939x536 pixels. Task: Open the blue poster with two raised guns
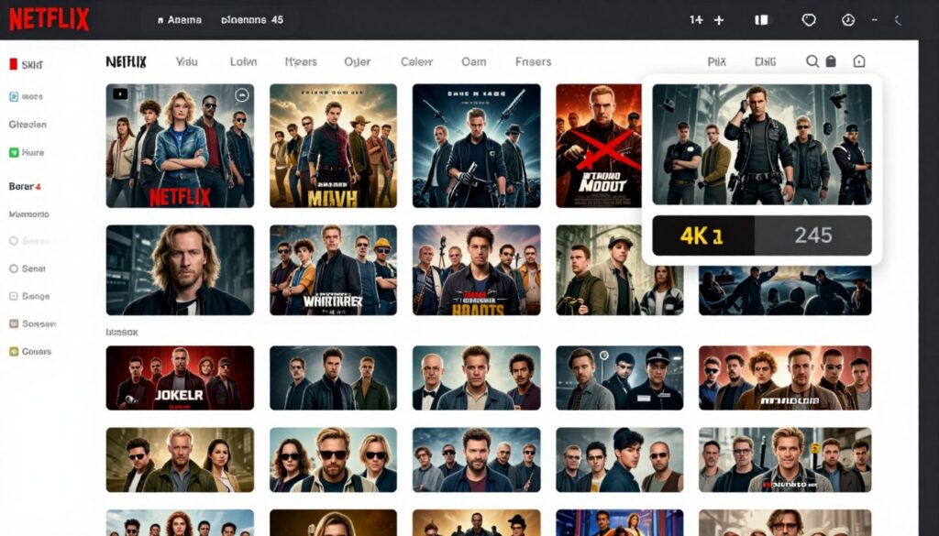point(476,146)
